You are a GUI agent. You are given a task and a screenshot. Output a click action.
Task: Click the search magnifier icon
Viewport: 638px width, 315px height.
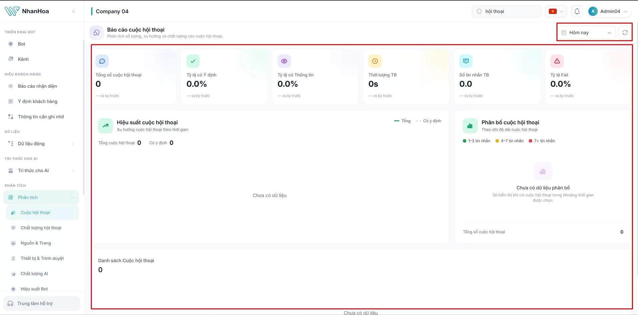click(479, 11)
